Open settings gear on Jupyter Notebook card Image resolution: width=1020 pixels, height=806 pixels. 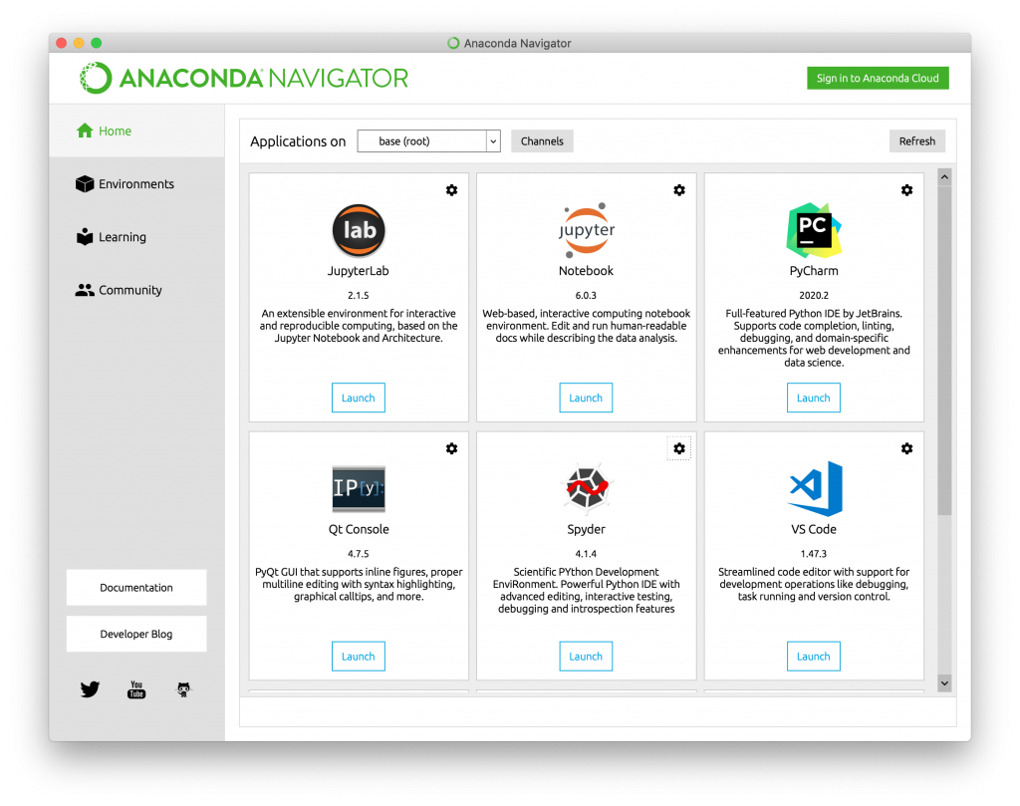[x=679, y=190]
